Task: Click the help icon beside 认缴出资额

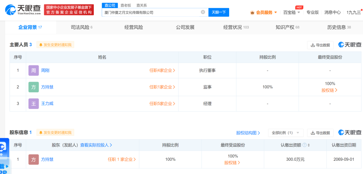Action: pyautogui.click(x=304, y=145)
